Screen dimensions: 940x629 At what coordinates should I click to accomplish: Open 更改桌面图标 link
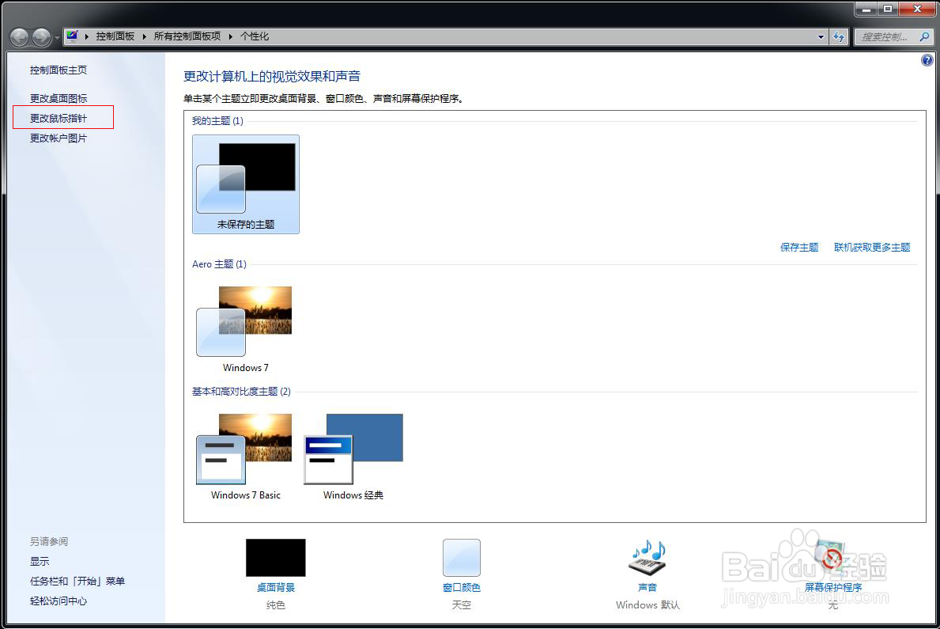pos(59,98)
